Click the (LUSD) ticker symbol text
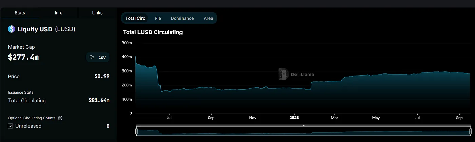Viewport: 475px width, 142px height. point(65,29)
